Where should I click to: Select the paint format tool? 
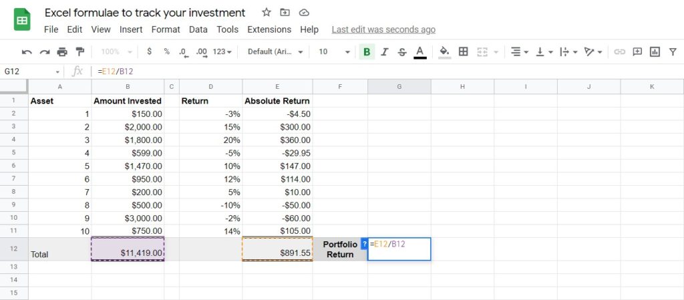[80, 52]
